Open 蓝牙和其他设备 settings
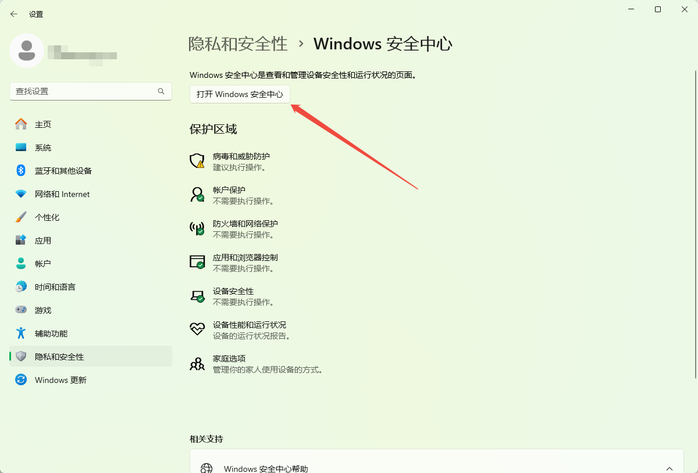This screenshot has width=698, height=473. [x=91, y=171]
